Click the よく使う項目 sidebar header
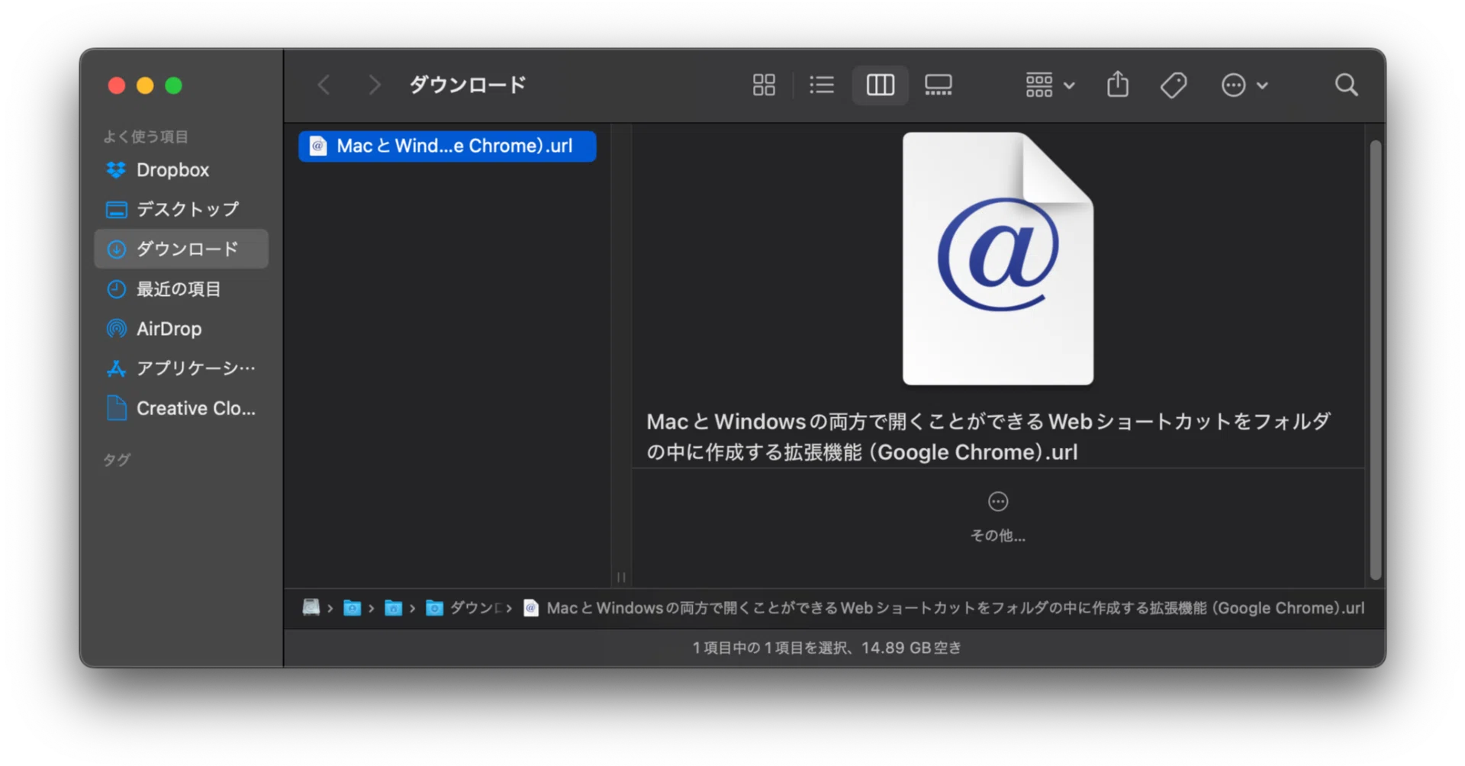The image size is (1465, 766). click(x=146, y=137)
